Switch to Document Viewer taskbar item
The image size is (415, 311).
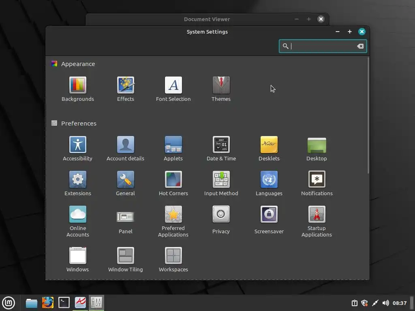(80, 303)
